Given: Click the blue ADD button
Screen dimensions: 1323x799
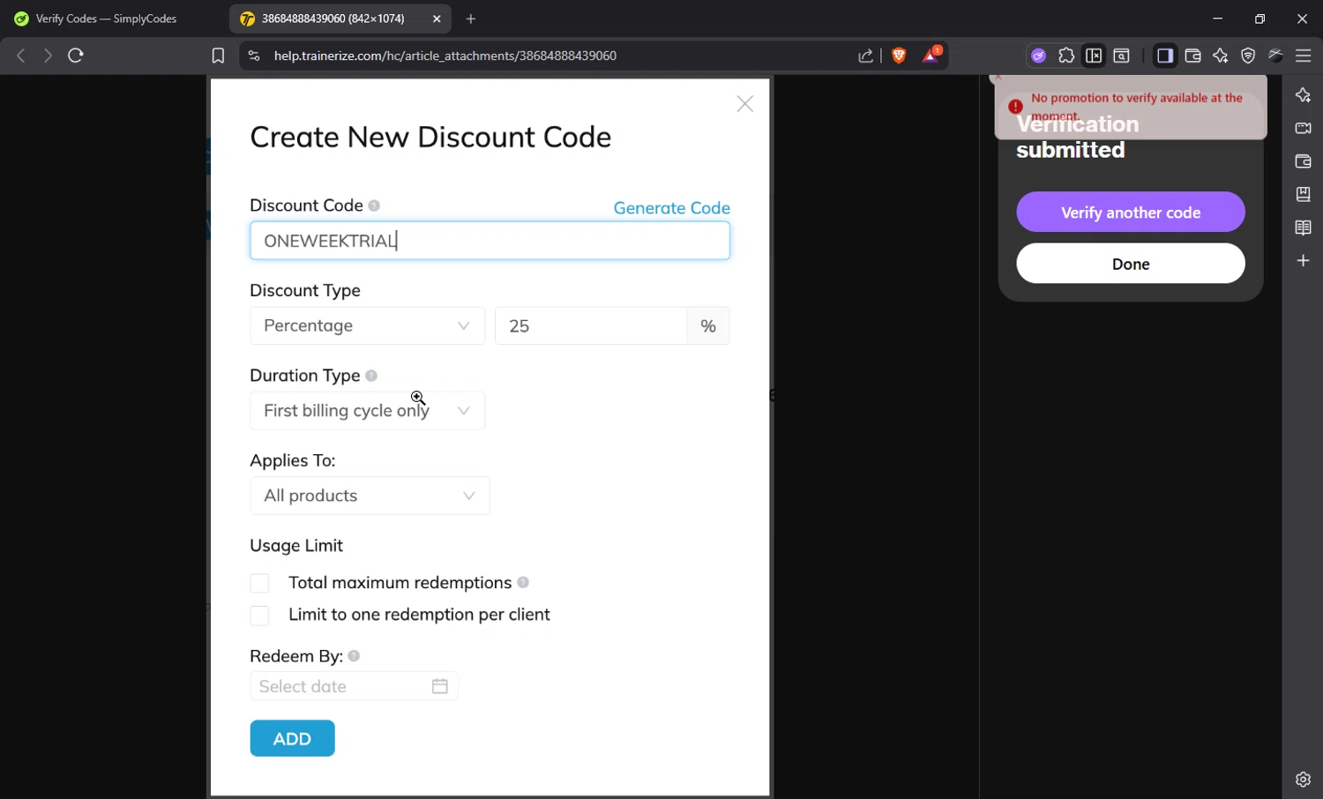Looking at the screenshot, I should [292, 738].
